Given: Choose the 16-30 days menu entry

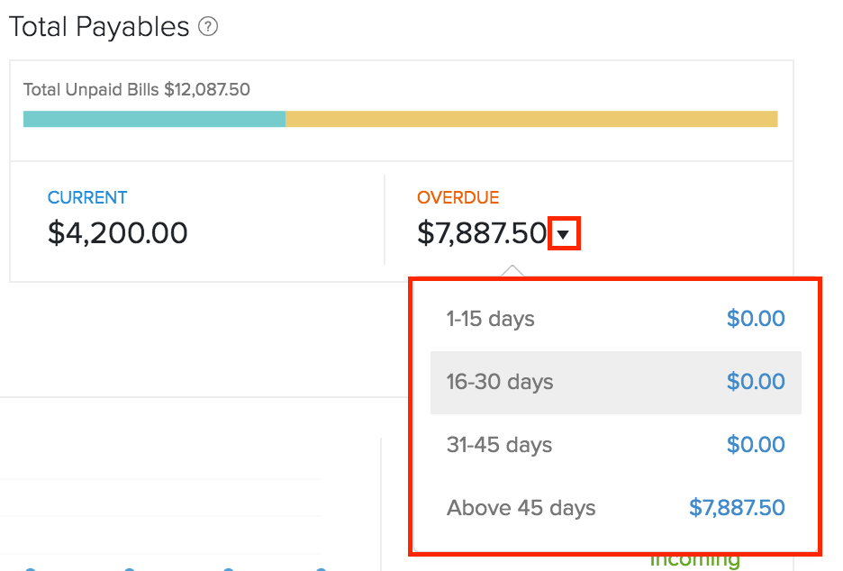Looking at the screenshot, I should coord(500,382).
